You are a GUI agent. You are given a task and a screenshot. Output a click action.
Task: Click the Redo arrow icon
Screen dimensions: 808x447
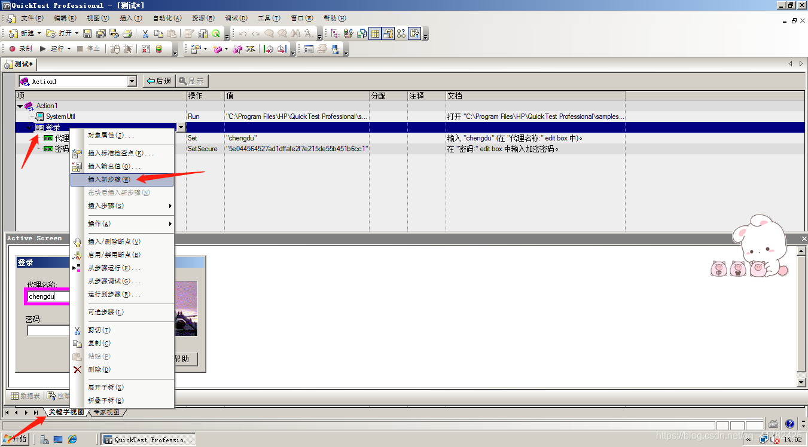click(x=255, y=33)
